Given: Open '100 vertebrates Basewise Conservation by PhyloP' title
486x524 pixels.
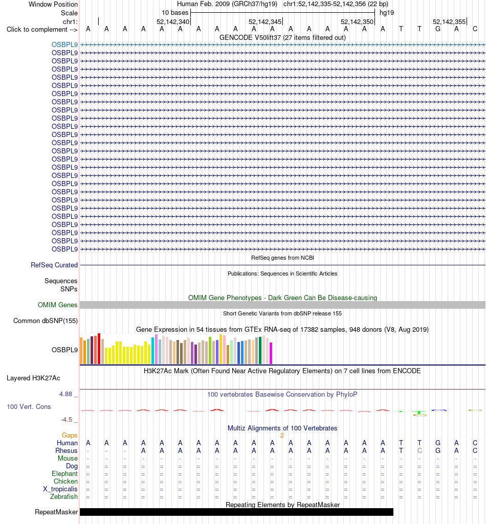Looking at the screenshot, I should (x=282, y=394).
